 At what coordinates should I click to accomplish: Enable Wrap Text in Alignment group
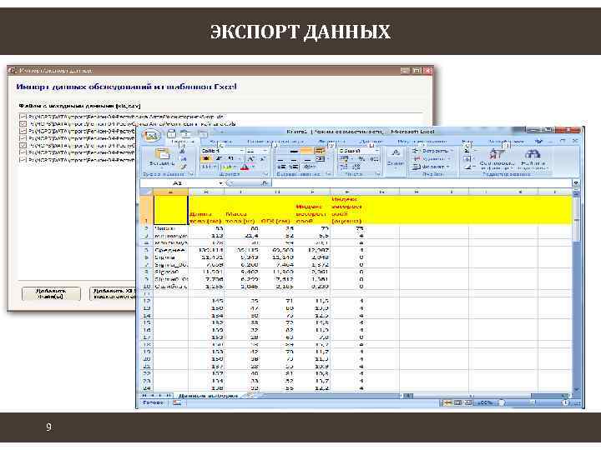click(319, 151)
